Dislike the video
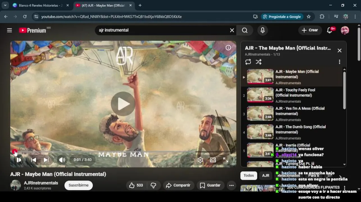Screen dimensions: 361x202 [153, 185]
